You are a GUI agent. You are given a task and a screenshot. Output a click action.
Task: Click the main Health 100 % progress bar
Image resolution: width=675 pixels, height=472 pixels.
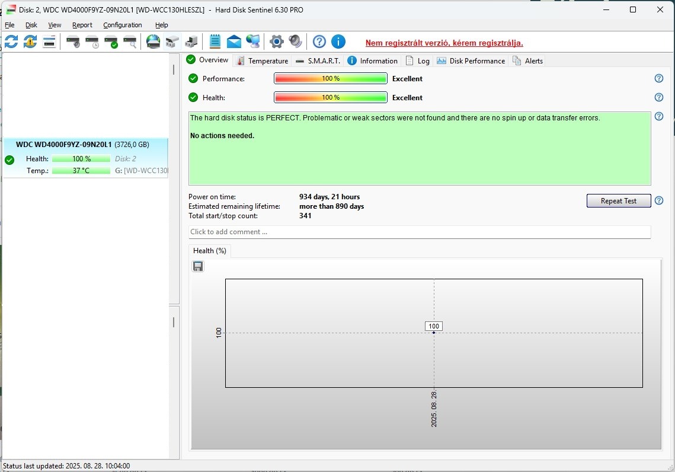[331, 97]
